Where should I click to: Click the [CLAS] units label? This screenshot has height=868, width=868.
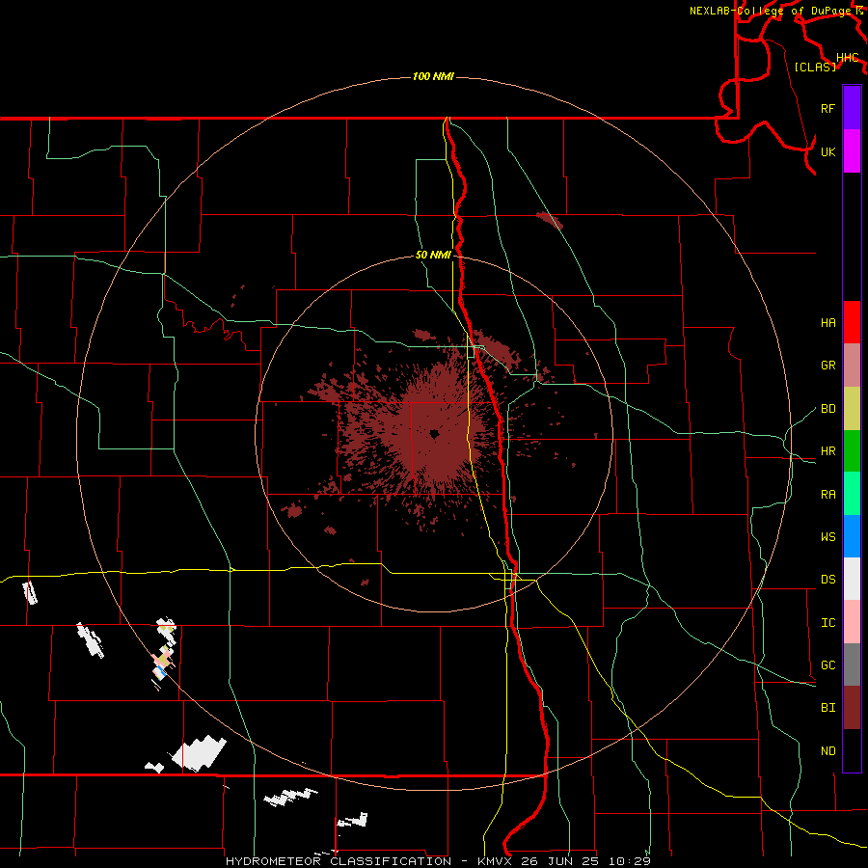815,67
